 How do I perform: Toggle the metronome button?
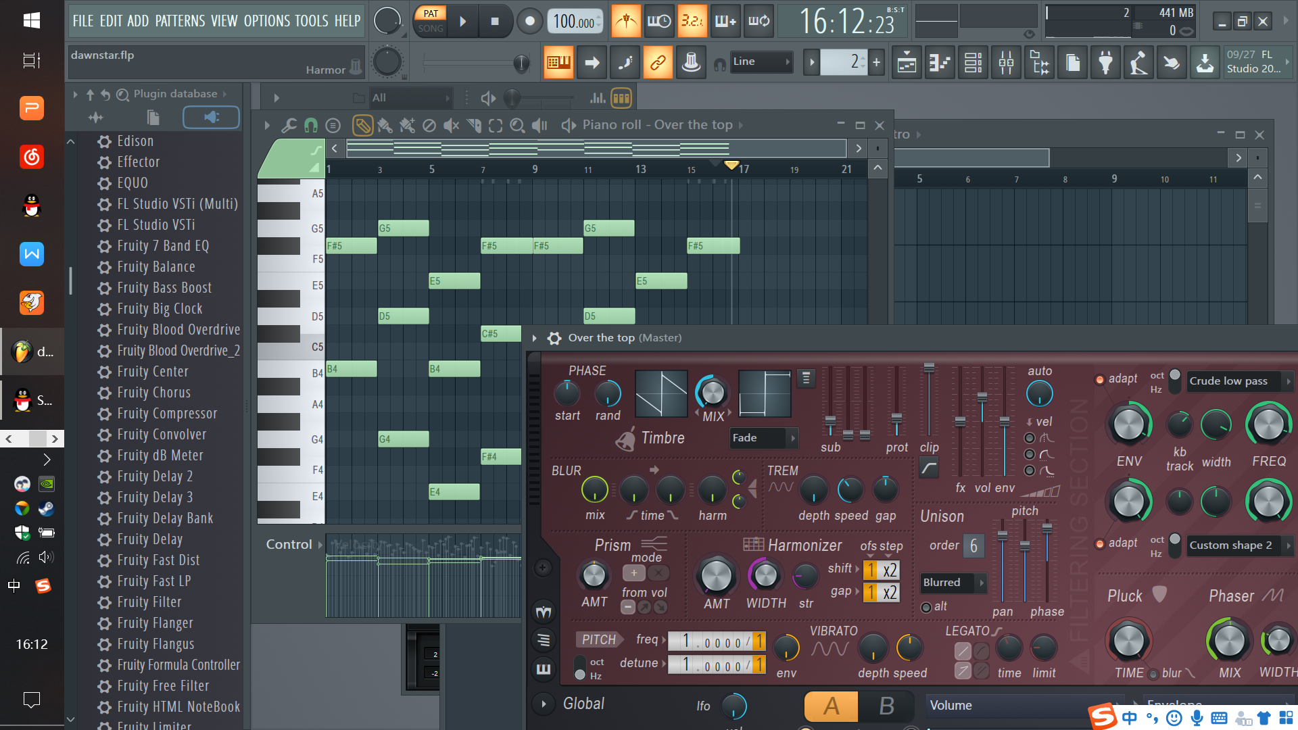tap(626, 21)
